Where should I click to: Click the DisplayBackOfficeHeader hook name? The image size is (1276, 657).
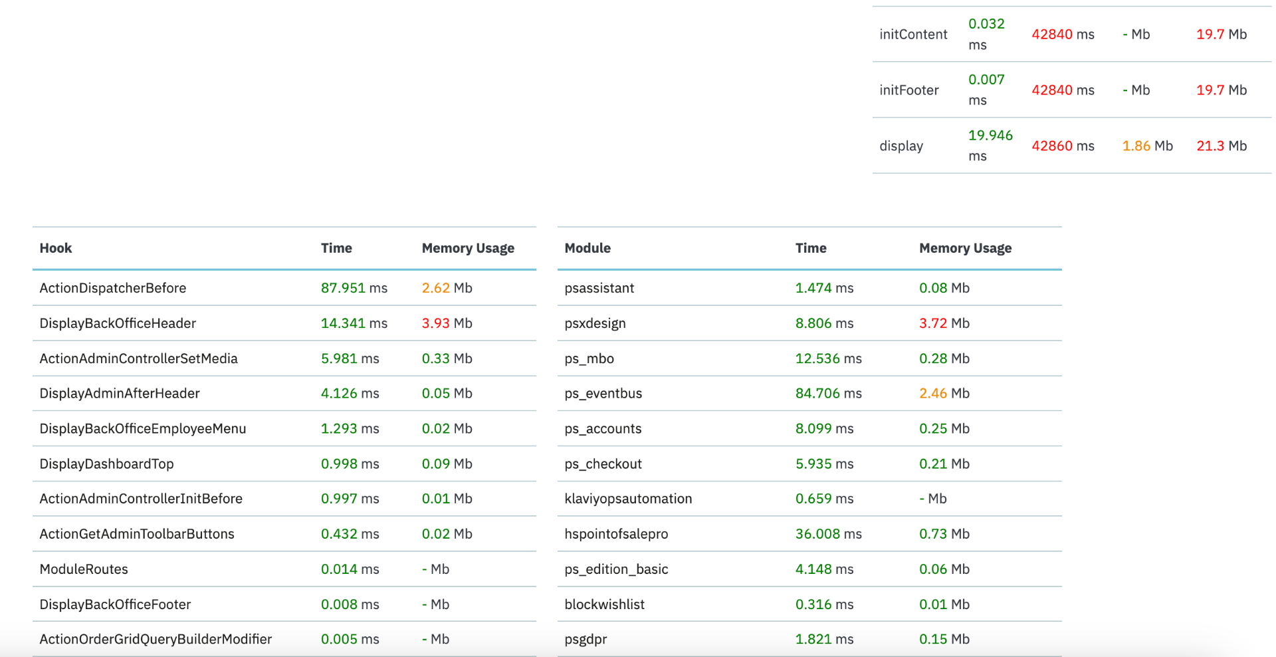(x=118, y=323)
